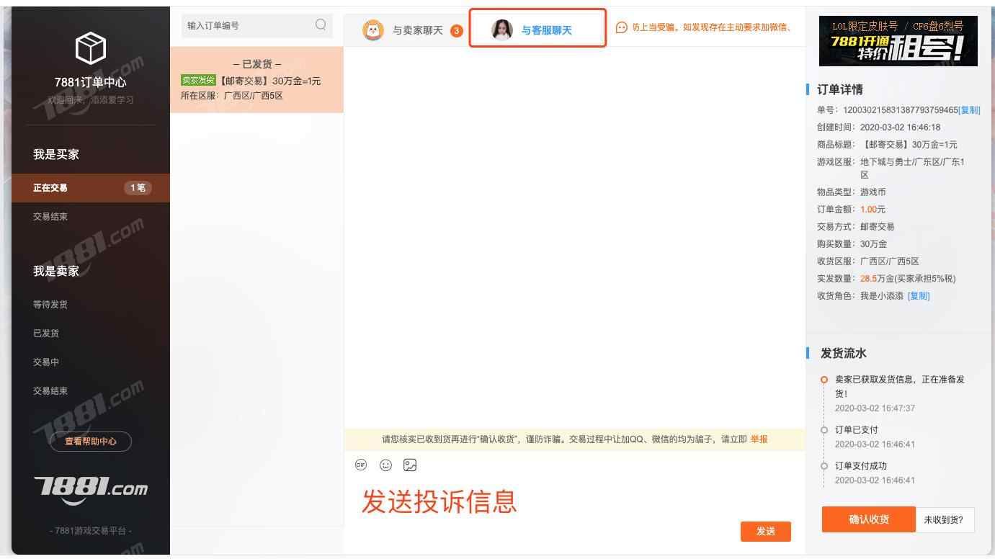Open 交易结束 under 我是买家
The image size is (995, 559).
pos(50,217)
